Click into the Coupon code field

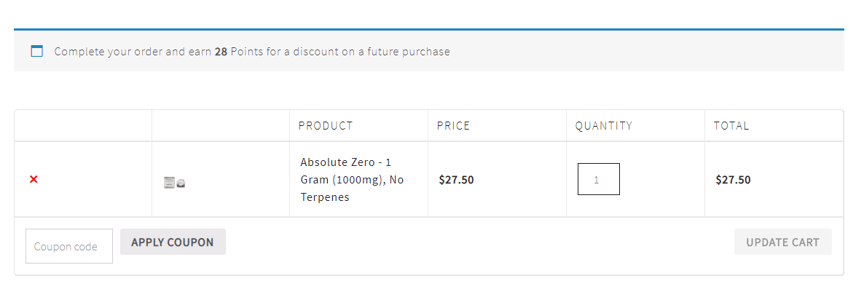[x=69, y=246]
